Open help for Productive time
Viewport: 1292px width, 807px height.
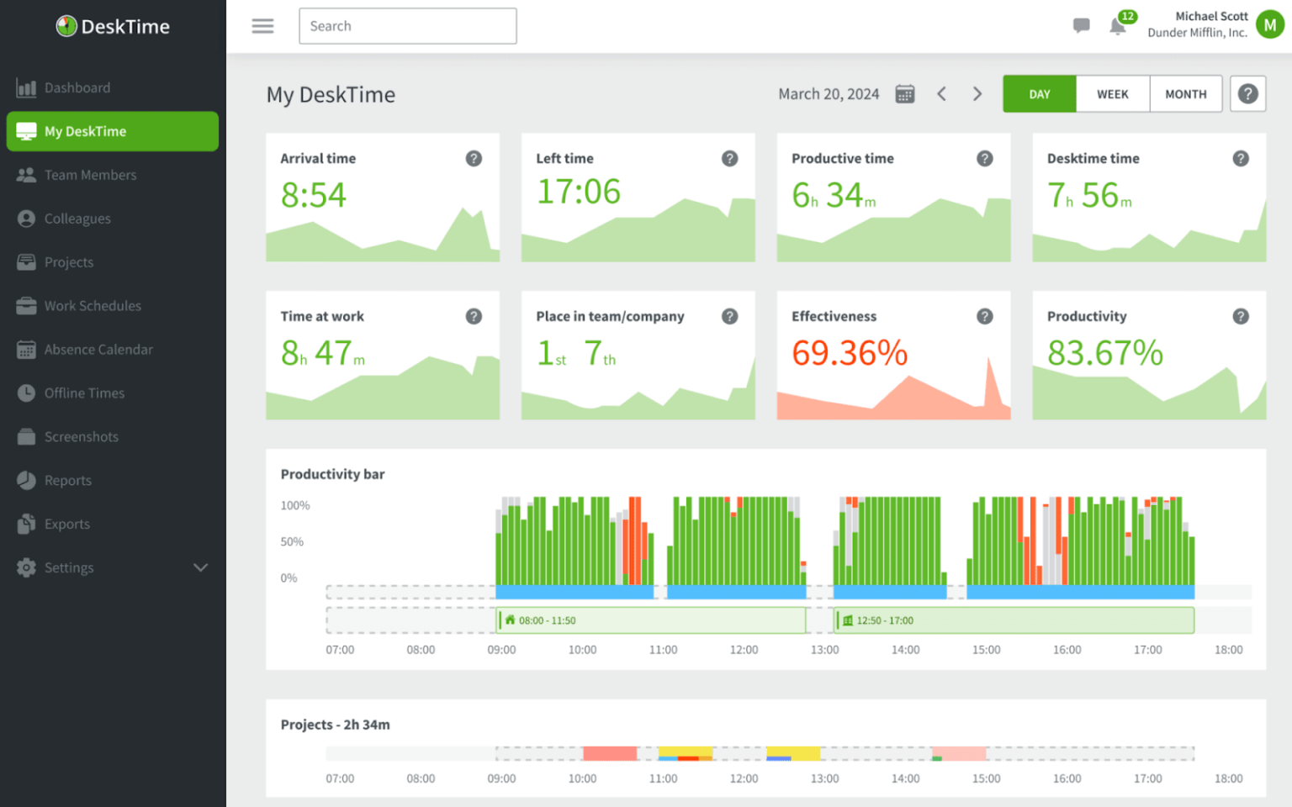point(985,157)
